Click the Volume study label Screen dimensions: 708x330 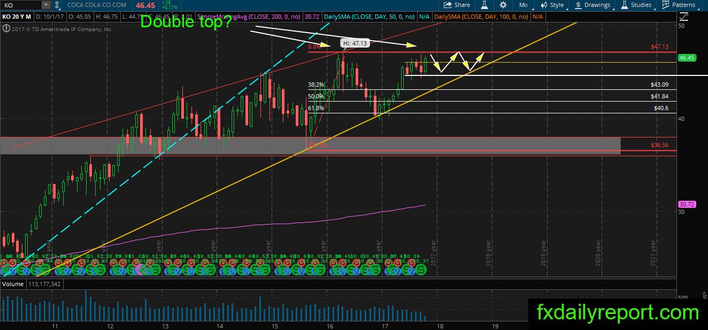click(x=12, y=284)
